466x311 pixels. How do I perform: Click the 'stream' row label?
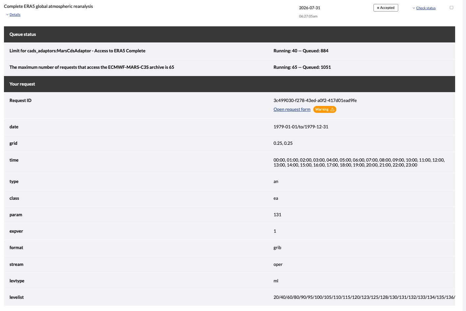point(16,264)
